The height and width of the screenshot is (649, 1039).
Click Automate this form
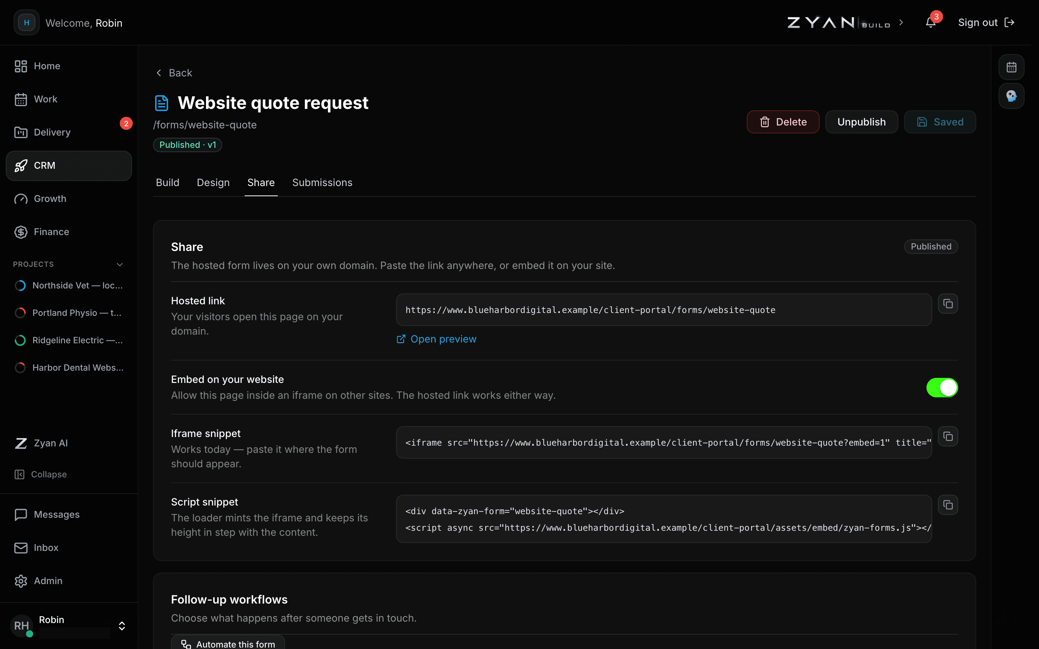(228, 643)
